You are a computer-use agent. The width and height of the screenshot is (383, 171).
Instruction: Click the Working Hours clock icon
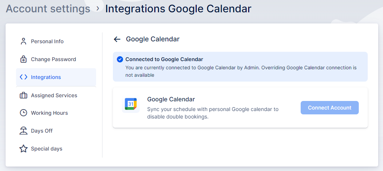click(23, 113)
